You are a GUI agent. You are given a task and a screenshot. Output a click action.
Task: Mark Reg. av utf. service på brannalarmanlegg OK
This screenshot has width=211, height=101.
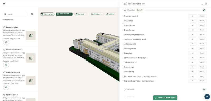[x=193, y=76]
